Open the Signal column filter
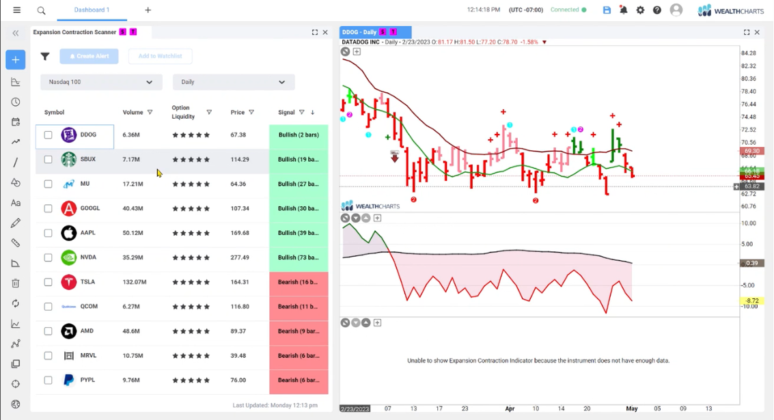 (301, 113)
